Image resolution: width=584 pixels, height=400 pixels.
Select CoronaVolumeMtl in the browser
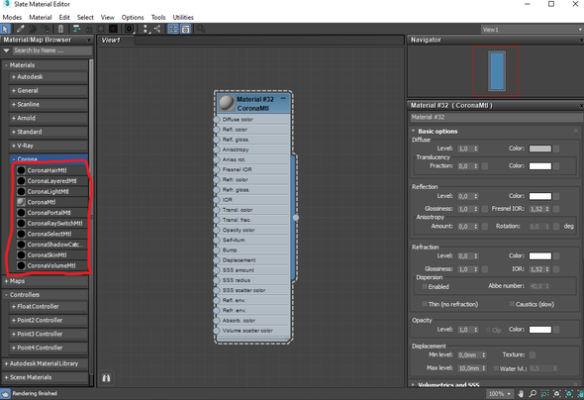tap(51, 265)
